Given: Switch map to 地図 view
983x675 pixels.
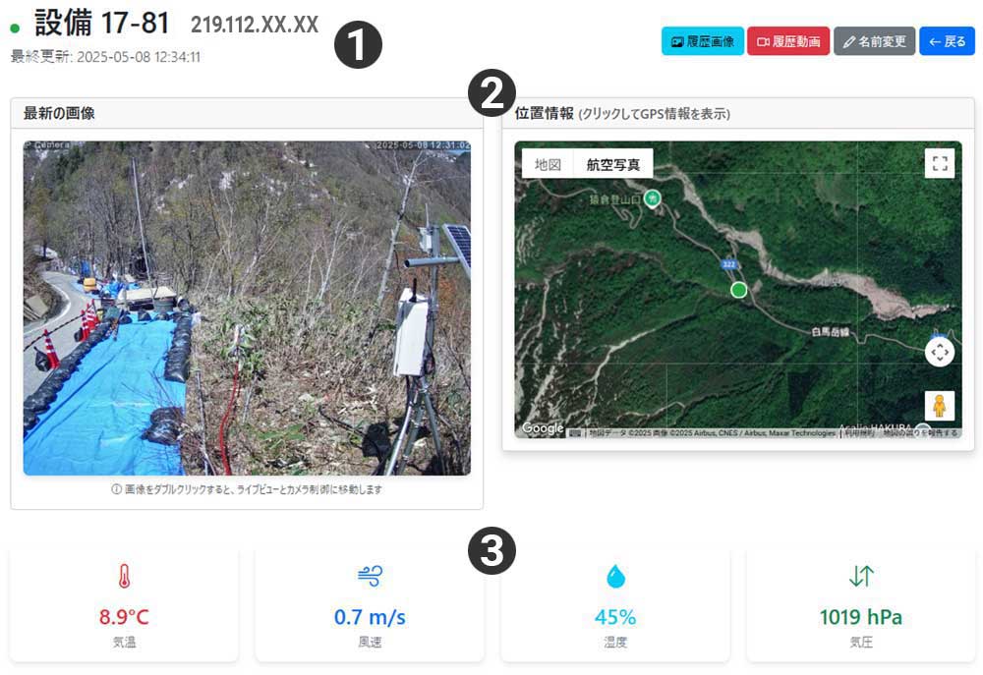Looking at the screenshot, I should (x=548, y=164).
